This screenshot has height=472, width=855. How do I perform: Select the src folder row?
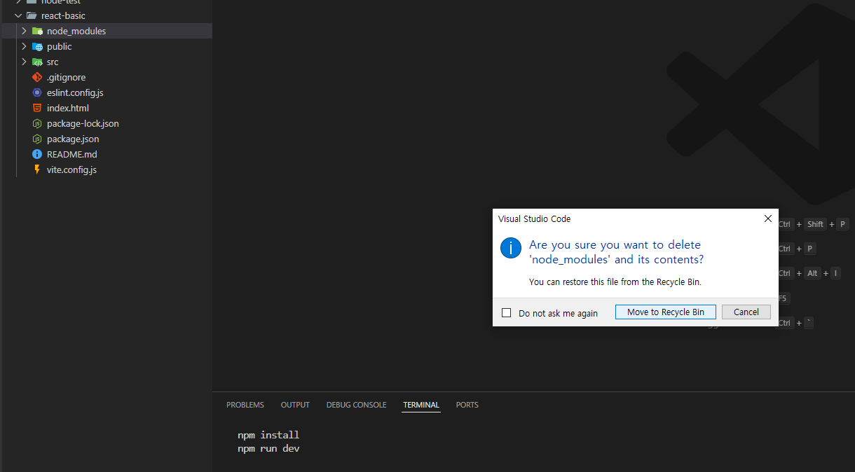click(x=107, y=62)
